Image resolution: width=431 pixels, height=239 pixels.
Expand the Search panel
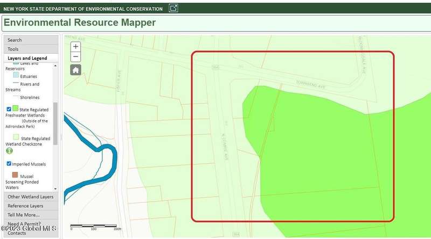pos(31,40)
